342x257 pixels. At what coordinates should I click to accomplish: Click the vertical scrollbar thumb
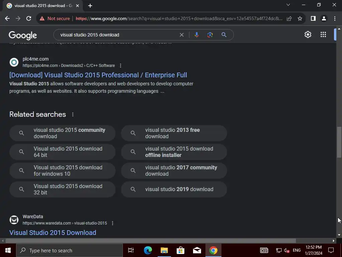tap(339, 142)
